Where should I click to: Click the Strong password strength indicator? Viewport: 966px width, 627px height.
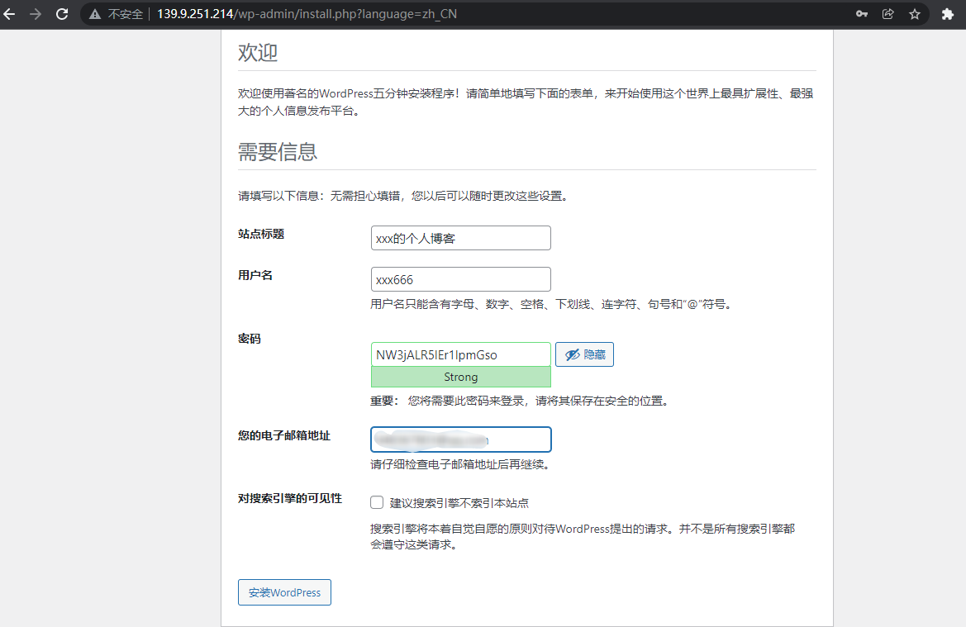click(461, 377)
